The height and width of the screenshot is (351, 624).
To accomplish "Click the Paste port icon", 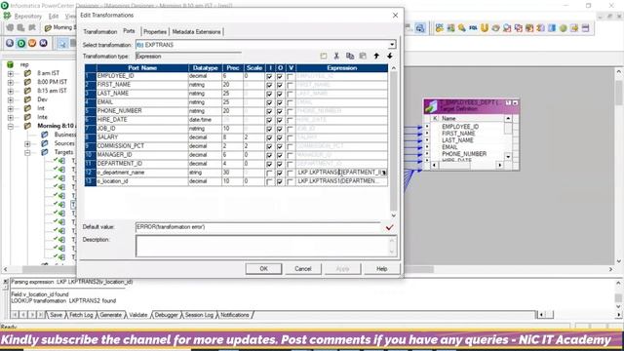I will pos(363,57).
